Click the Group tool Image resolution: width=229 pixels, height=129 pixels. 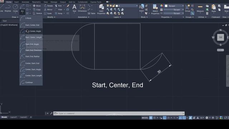187,8
